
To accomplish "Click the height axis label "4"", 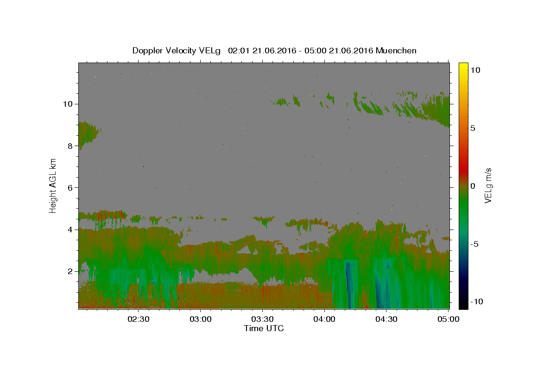I will 70,230.
